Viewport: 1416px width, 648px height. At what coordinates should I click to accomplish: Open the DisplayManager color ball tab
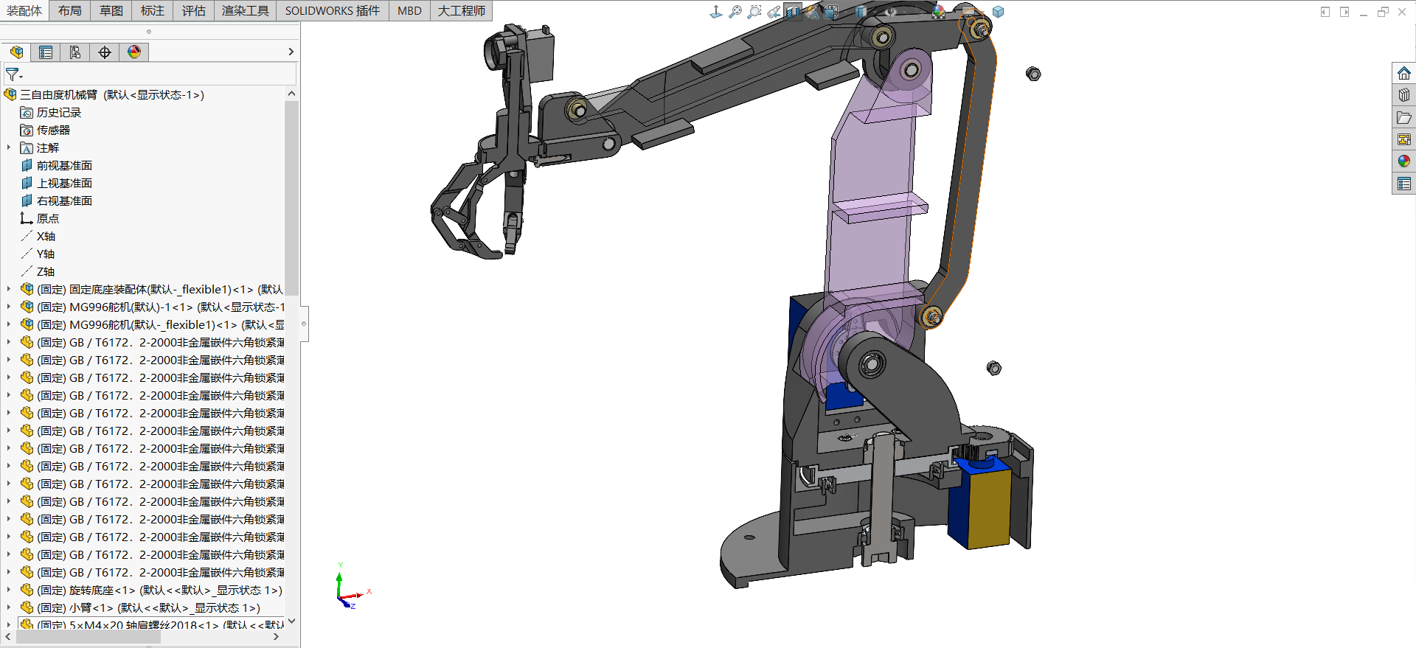[x=134, y=52]
